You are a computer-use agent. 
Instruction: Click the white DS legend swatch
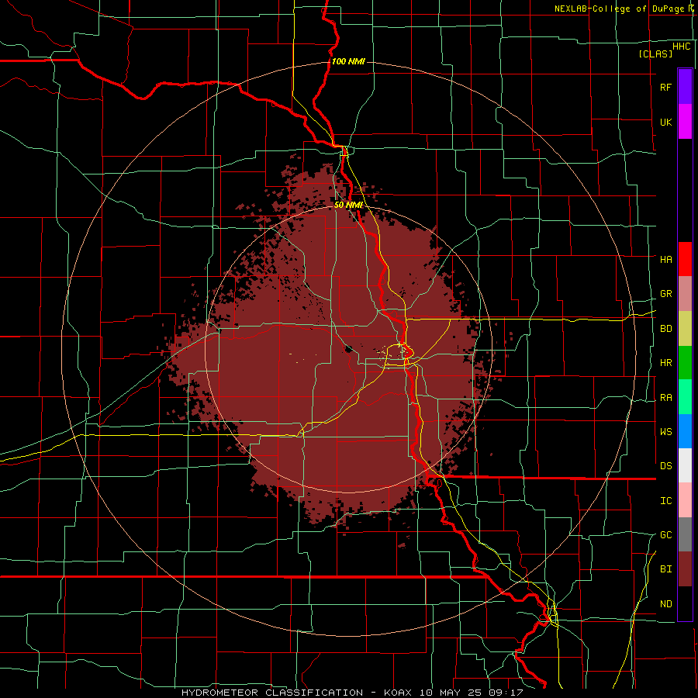(685, 465)
